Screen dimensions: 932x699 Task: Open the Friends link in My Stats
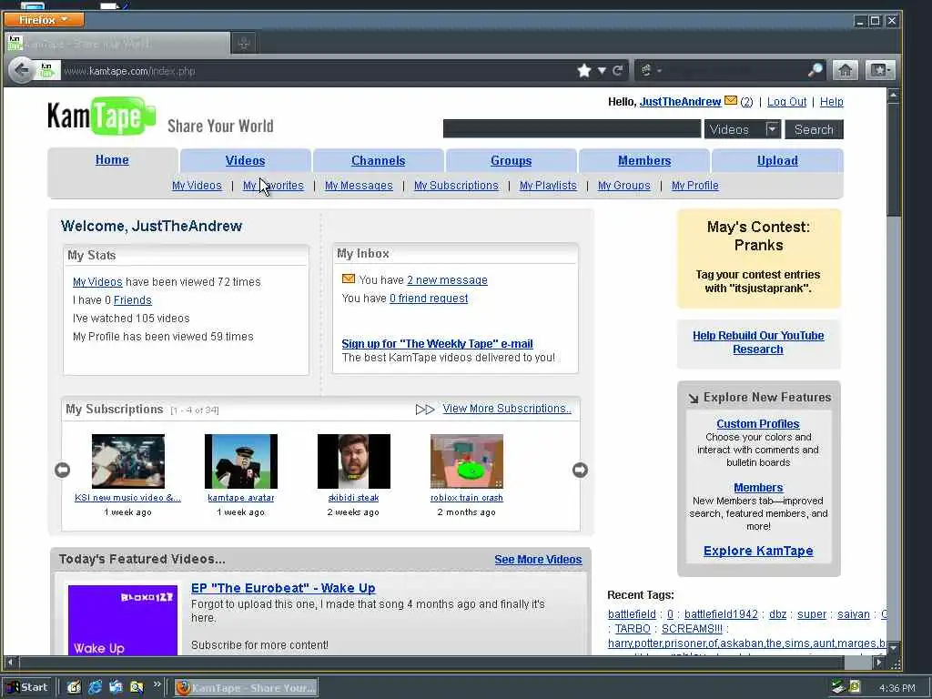pyautogui.click(x=133, y=300)
